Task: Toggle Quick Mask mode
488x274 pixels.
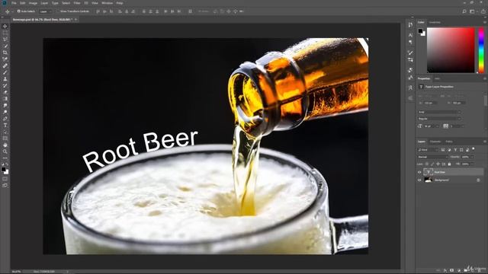Action: coord(5,179)
